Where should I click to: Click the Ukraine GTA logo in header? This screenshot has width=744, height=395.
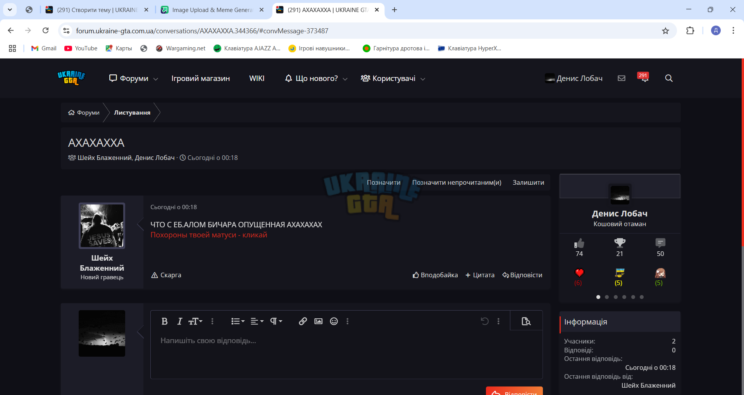[71, 78]
